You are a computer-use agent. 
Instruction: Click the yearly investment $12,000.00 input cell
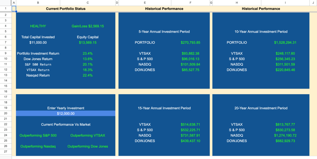(66, 114)
